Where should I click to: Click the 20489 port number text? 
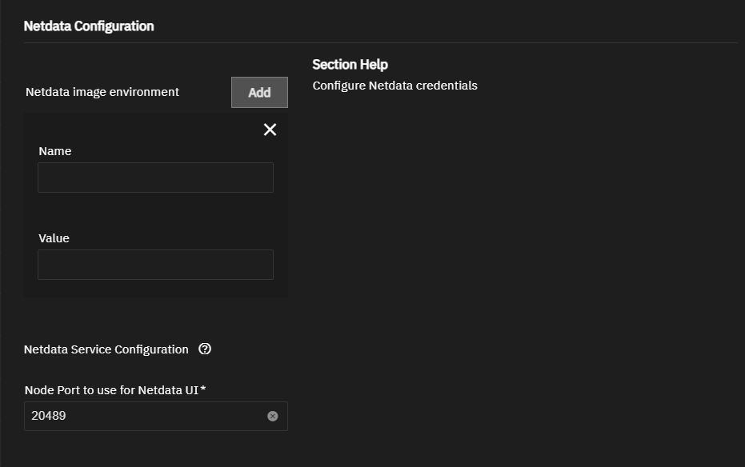(48, 416)
